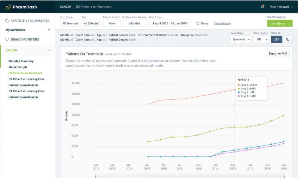Image resolution: width=298 pixels, height=178 pixels.
Task: Show values as patient counts icon
Action: click(276, 39)
